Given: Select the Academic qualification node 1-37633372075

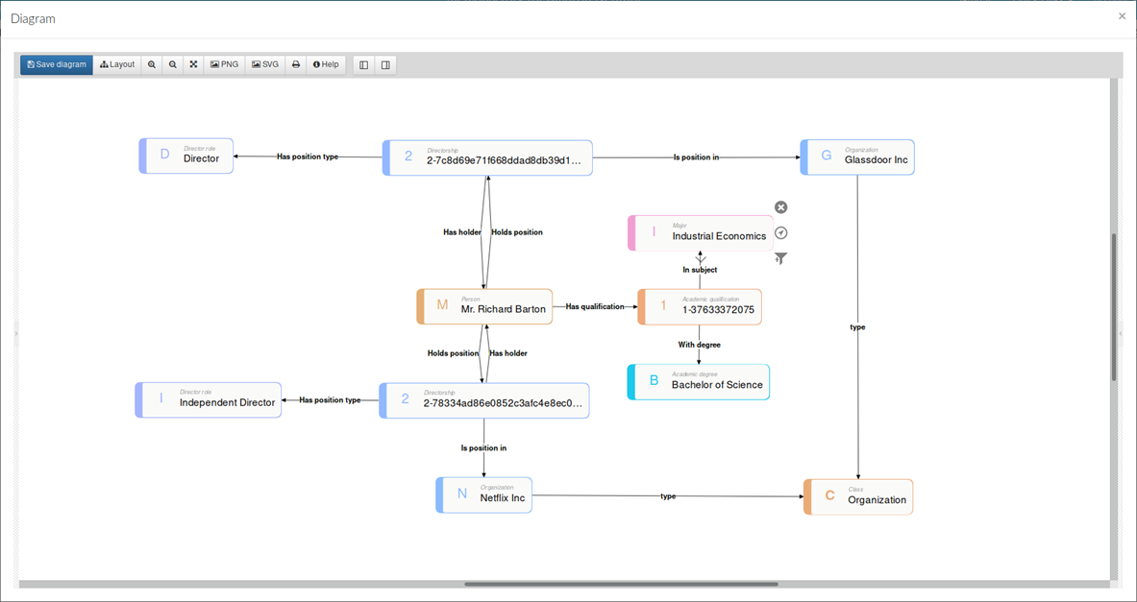Looking at the screenshot, I should [x=700, y=307].
